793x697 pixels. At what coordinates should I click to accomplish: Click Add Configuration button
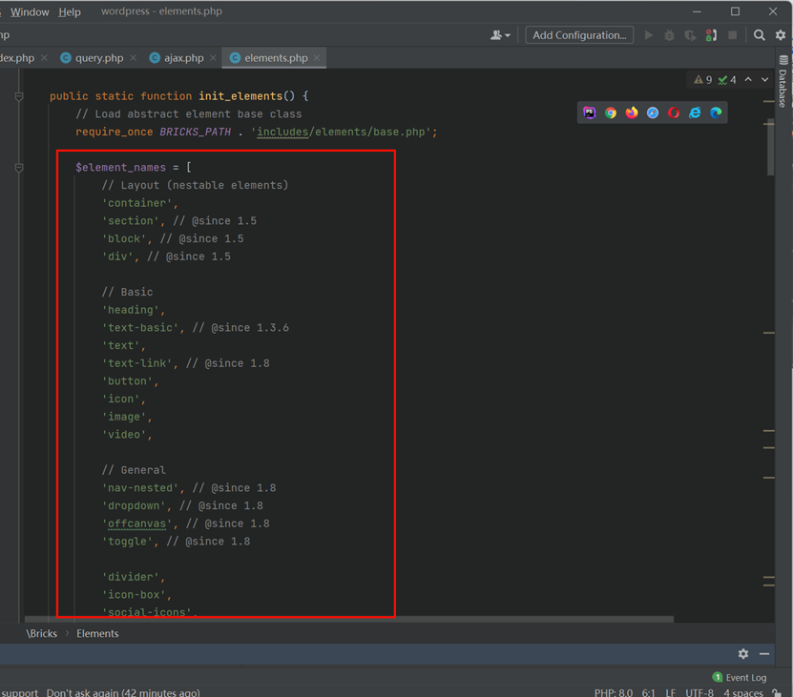click(x=579, y=35)
